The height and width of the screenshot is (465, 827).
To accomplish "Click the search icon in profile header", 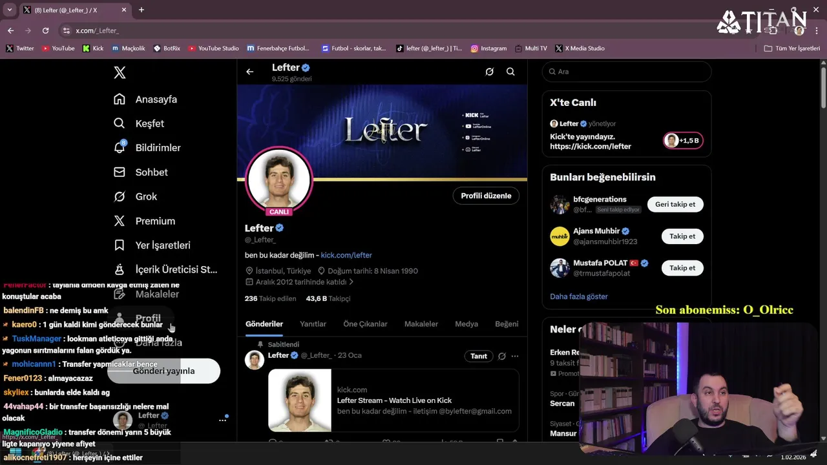I will (510, 72).
